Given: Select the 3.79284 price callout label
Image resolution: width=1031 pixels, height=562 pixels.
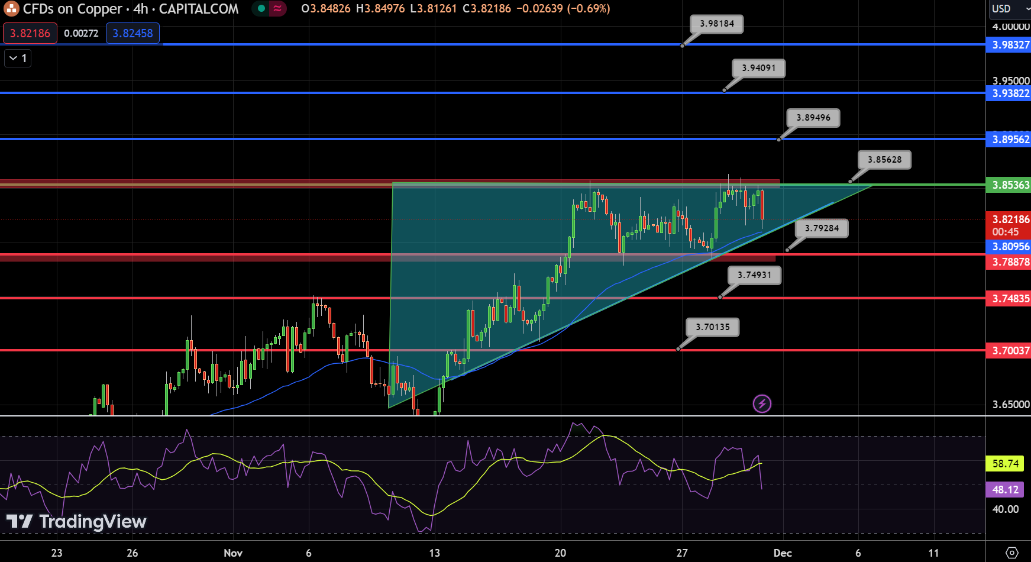Looking at the screenshot, I should pos(822,228).
